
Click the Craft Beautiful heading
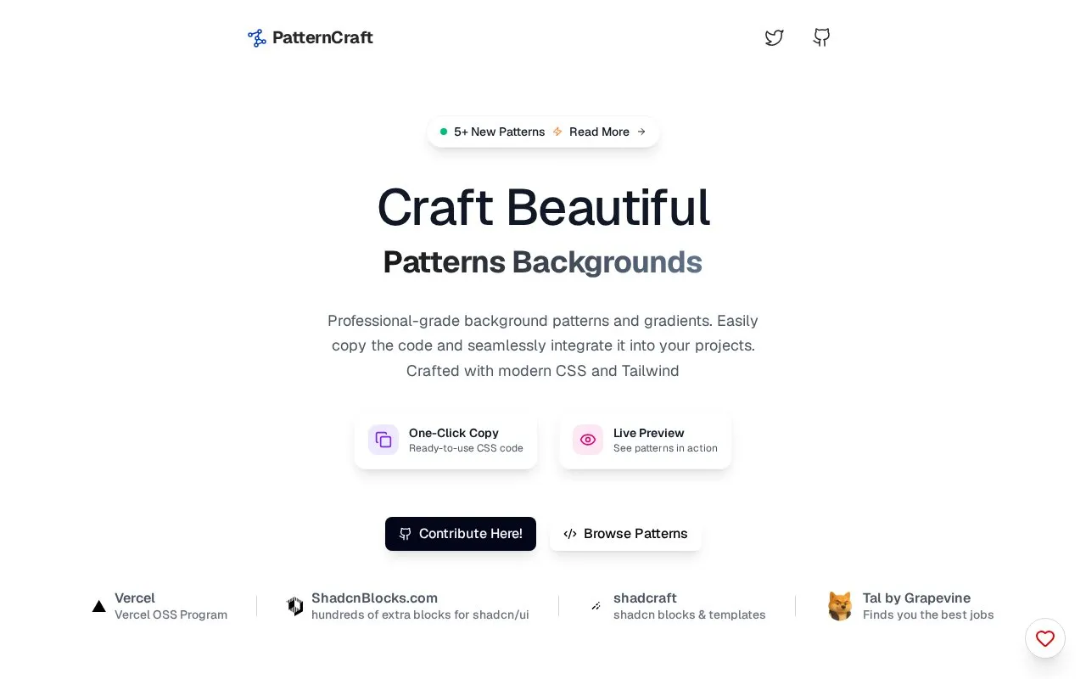(x=543, y=207)
